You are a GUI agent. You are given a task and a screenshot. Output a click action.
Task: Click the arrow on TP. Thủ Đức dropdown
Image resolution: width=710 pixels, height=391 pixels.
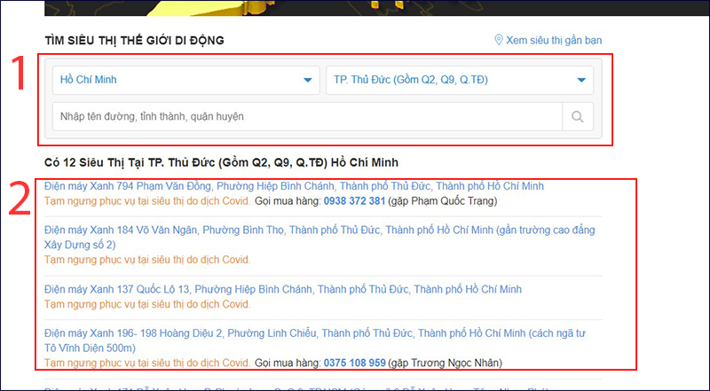581,81
